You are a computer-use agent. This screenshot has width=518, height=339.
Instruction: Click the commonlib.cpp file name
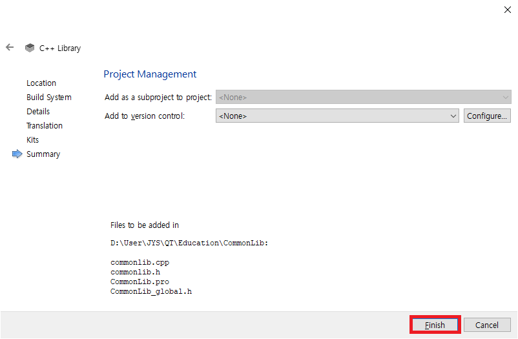coord(140,263)
